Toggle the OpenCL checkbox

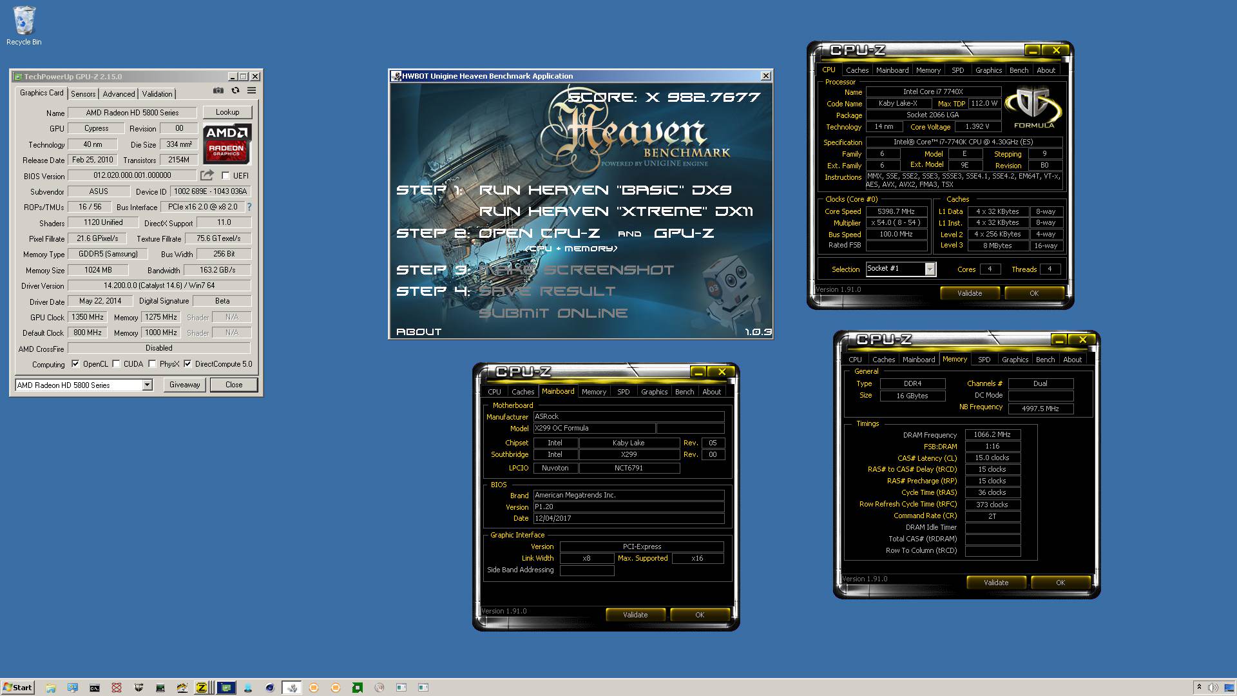(x=75, y=363)
